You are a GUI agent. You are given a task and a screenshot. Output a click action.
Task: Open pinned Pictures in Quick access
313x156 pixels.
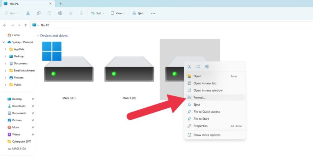point(14,120)
